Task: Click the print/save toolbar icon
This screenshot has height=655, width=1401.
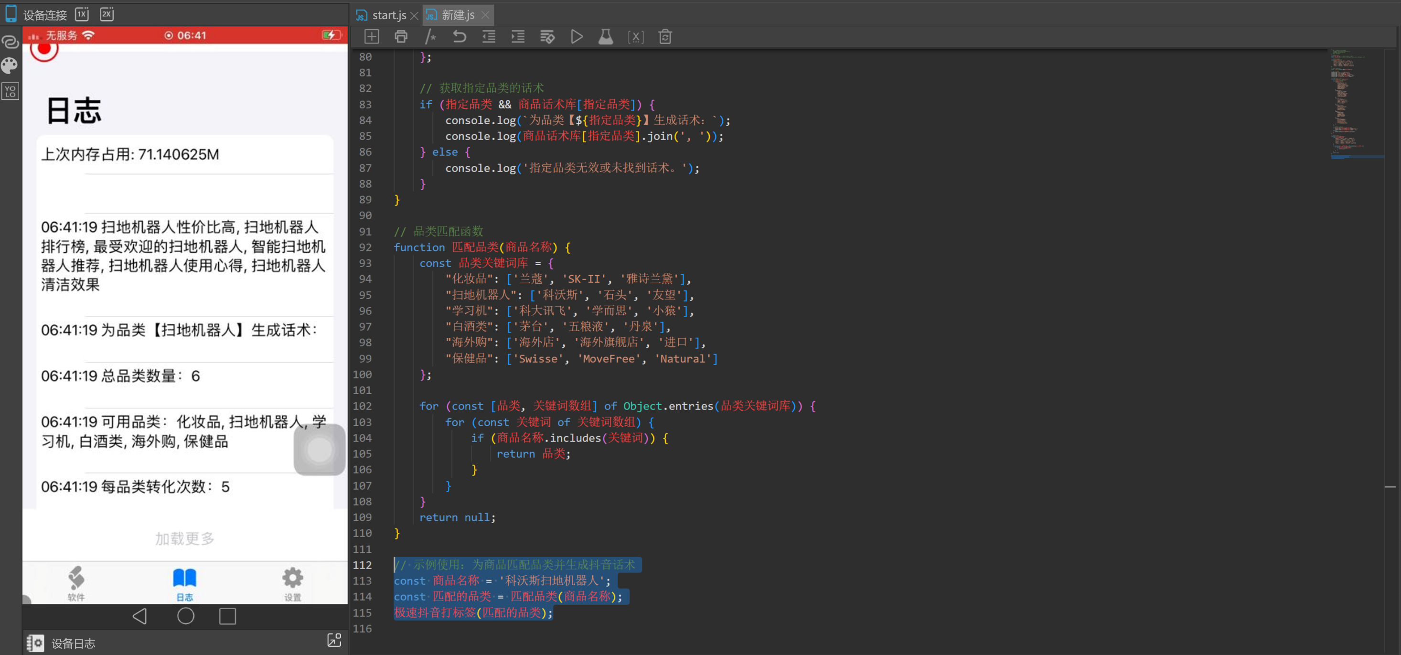Action: [x=401, y=36]
